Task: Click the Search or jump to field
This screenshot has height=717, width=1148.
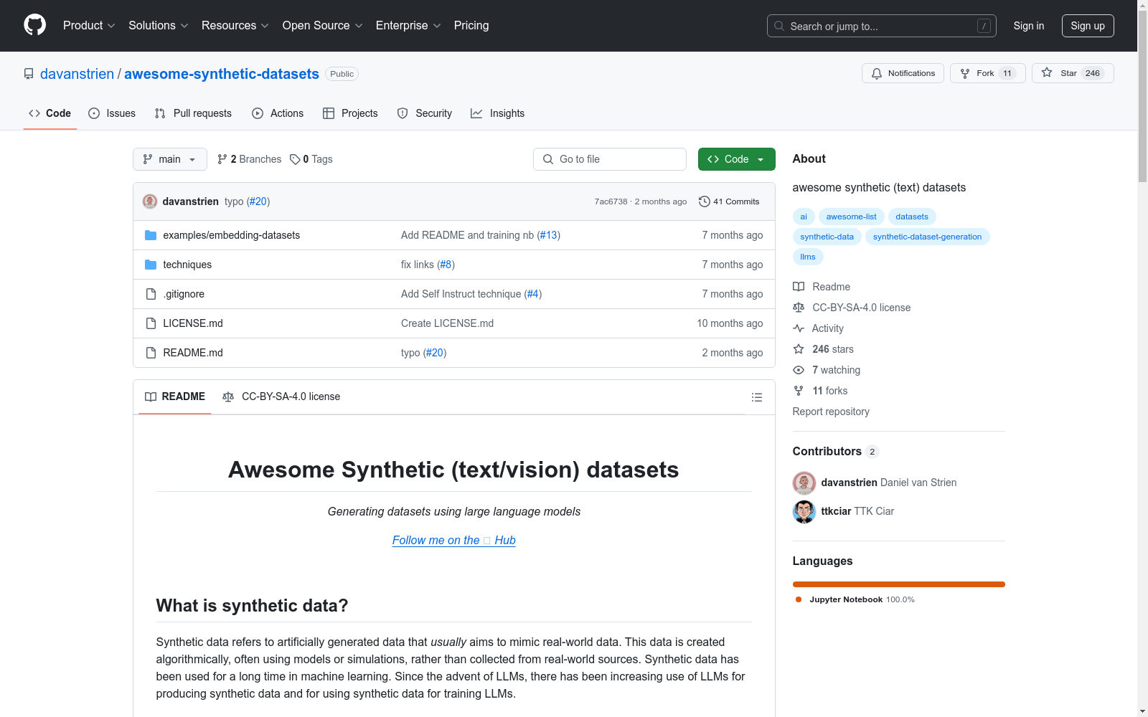Action: click(882, 26)
